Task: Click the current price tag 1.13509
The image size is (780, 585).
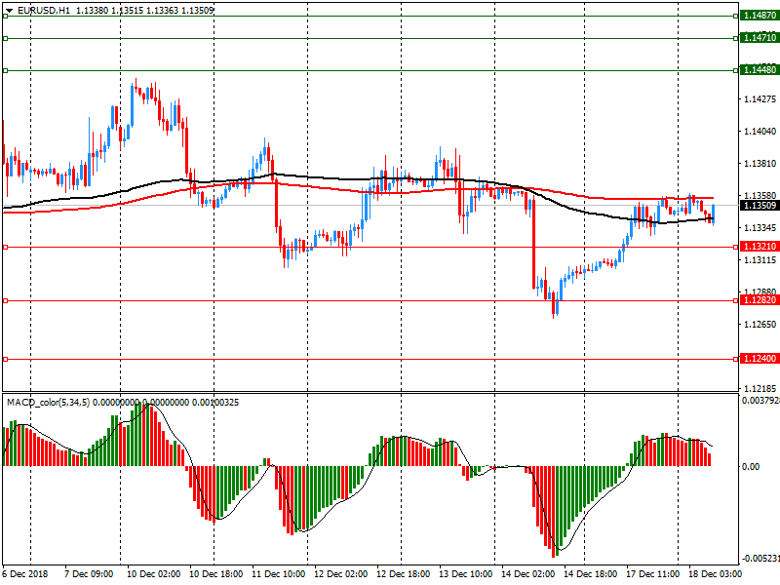Action: tap(758, 206)
